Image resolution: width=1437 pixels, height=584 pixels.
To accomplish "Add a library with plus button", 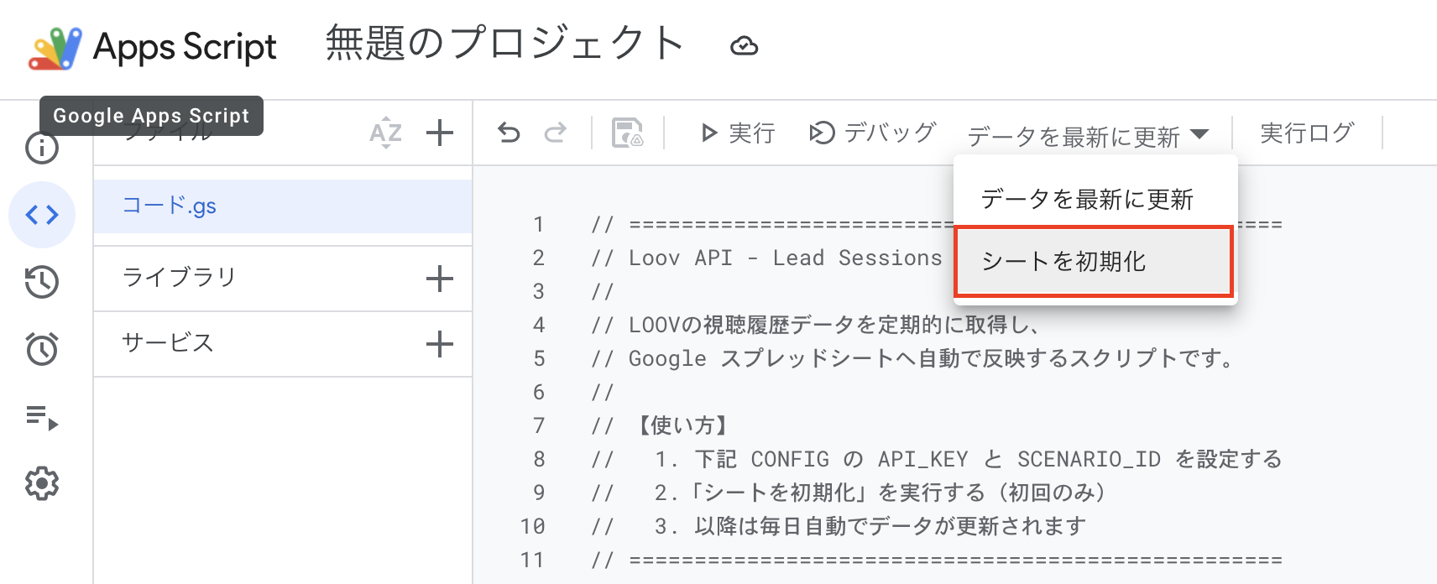I will pyautogui.click(x=440, y=279).
